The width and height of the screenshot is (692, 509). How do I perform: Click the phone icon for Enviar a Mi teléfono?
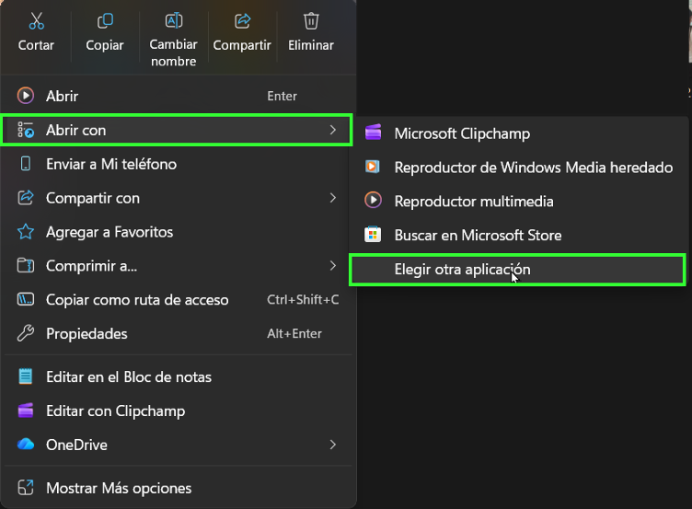coord(26,164)
